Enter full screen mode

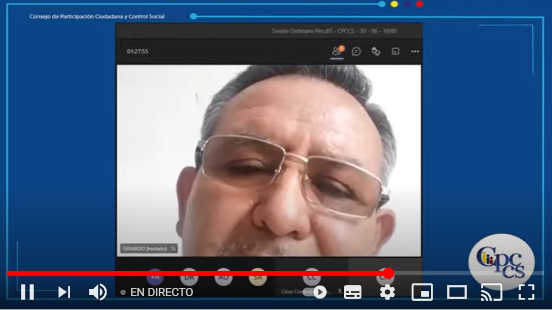(527, 292)
